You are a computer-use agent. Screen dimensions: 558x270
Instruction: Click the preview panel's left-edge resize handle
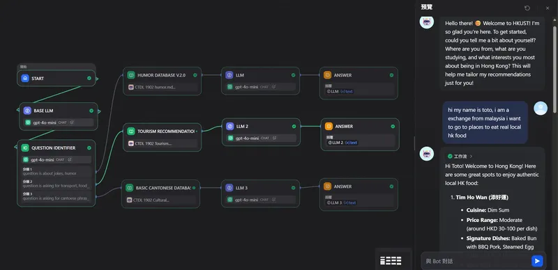tap(414, 143)
